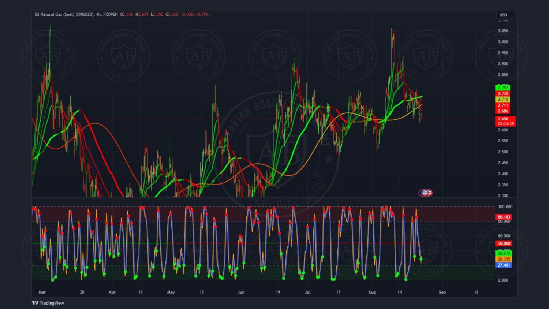This screenshot has height=309, width=549.
Task: Click the Jun label on the time axis
Action: [x=241, y=292]
